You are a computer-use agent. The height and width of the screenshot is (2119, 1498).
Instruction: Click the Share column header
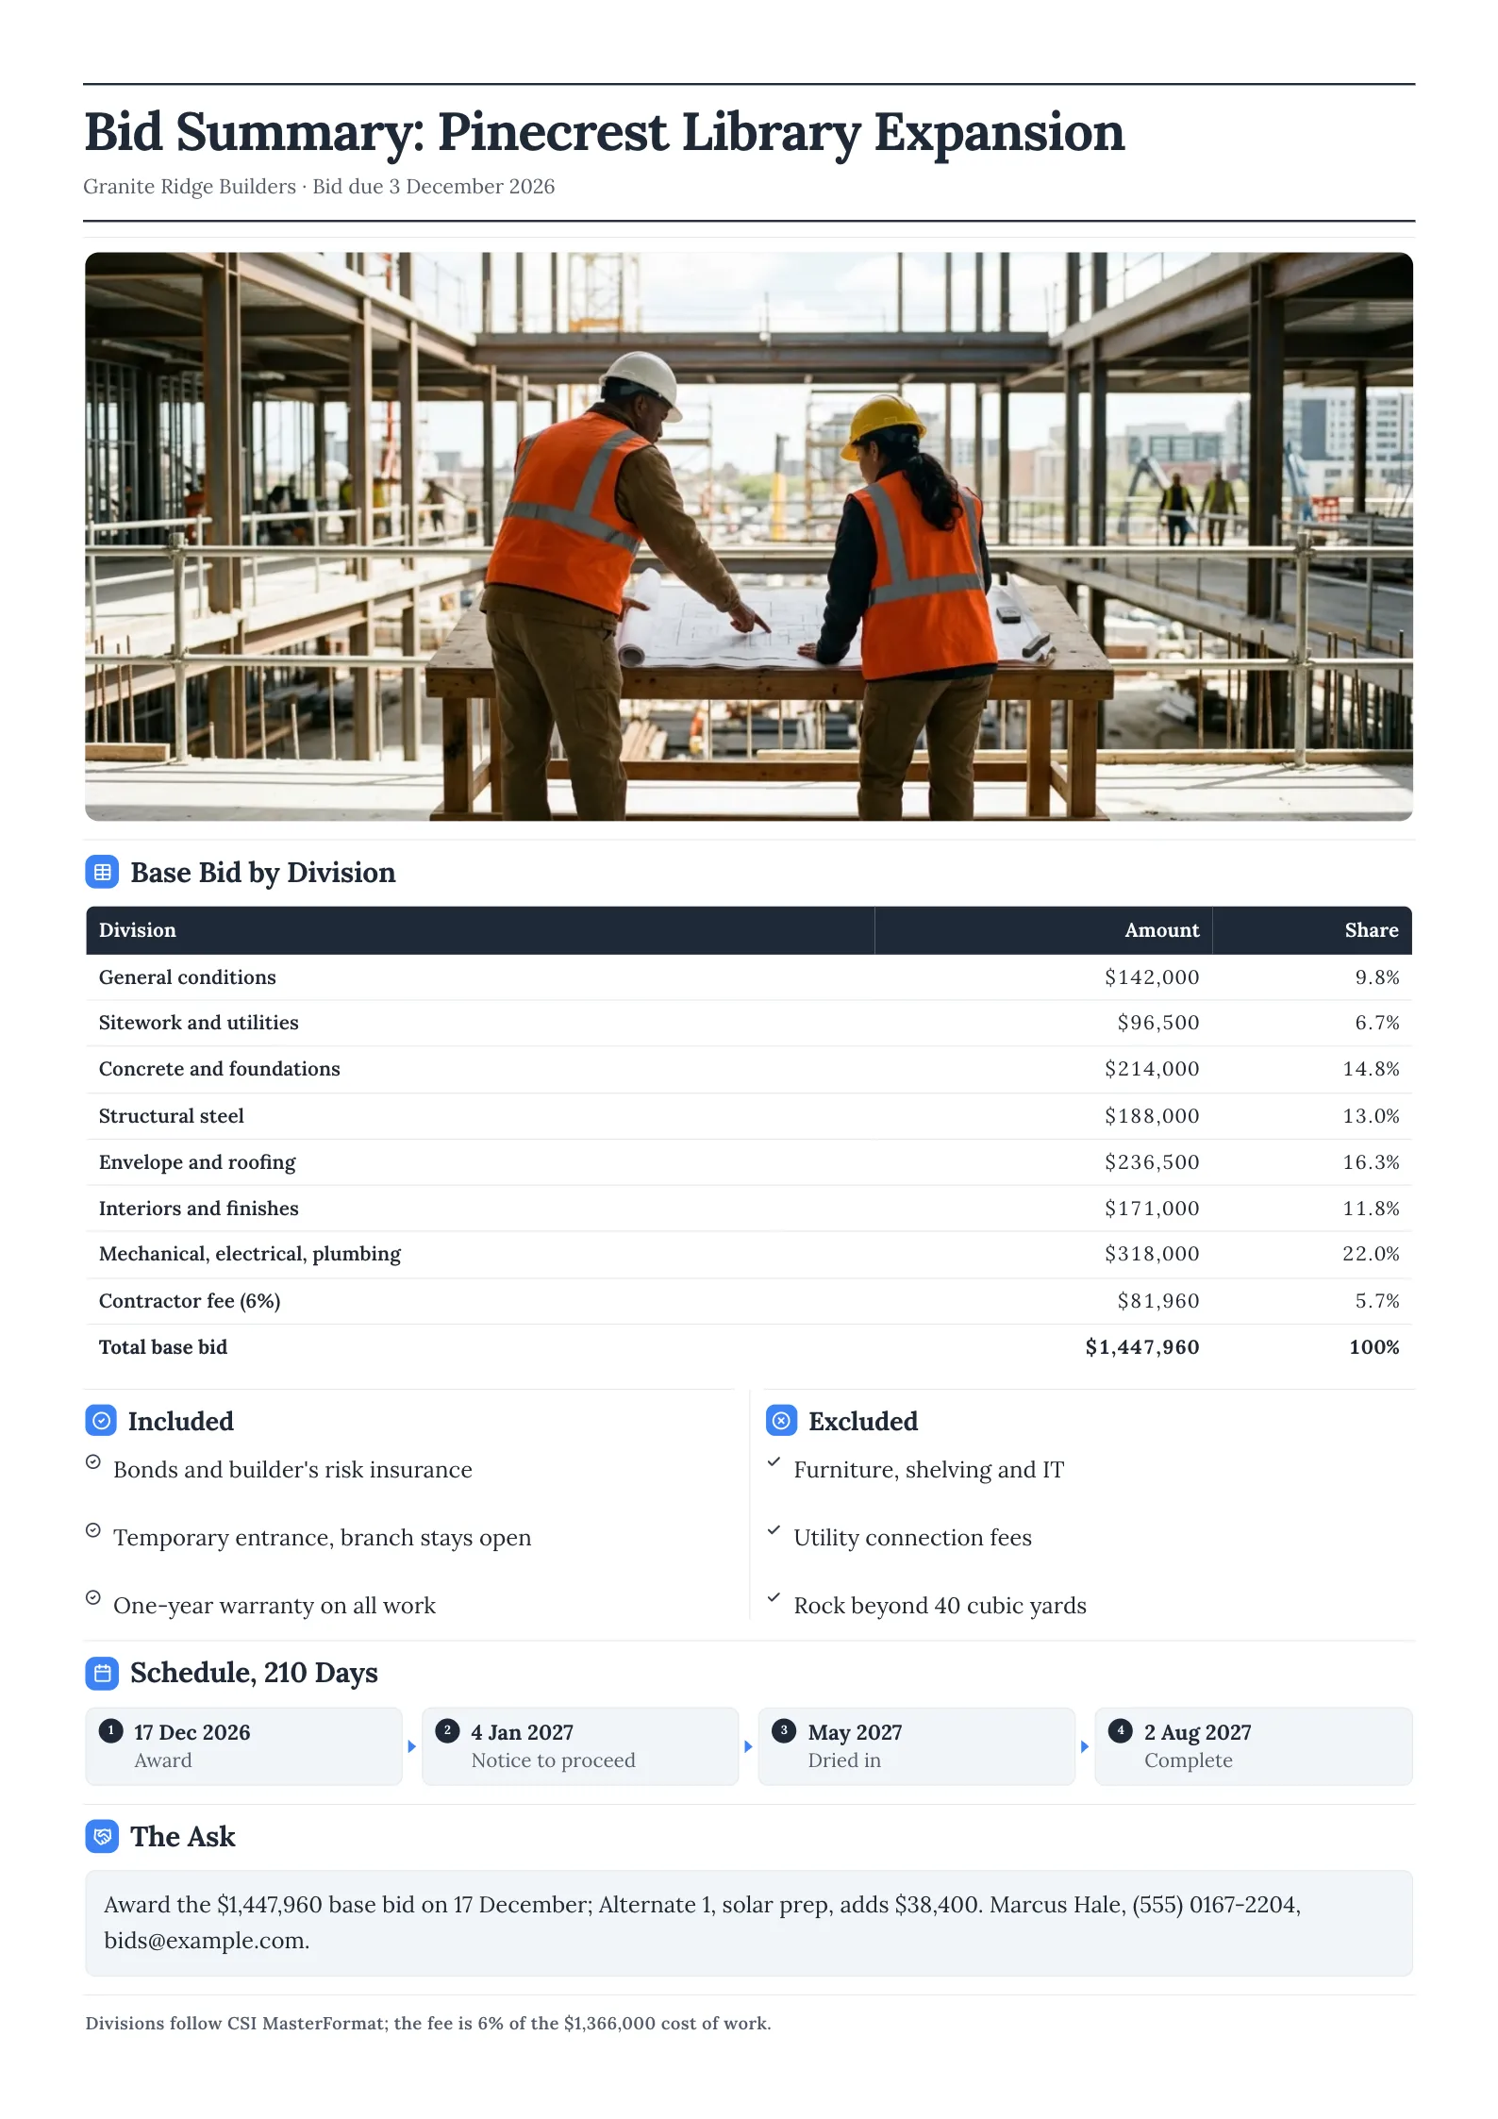(x=1372, y=930)
